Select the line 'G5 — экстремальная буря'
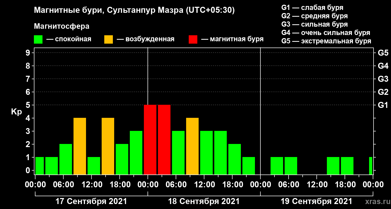Screen dimensions: 391x209 (x=326, y=41)
